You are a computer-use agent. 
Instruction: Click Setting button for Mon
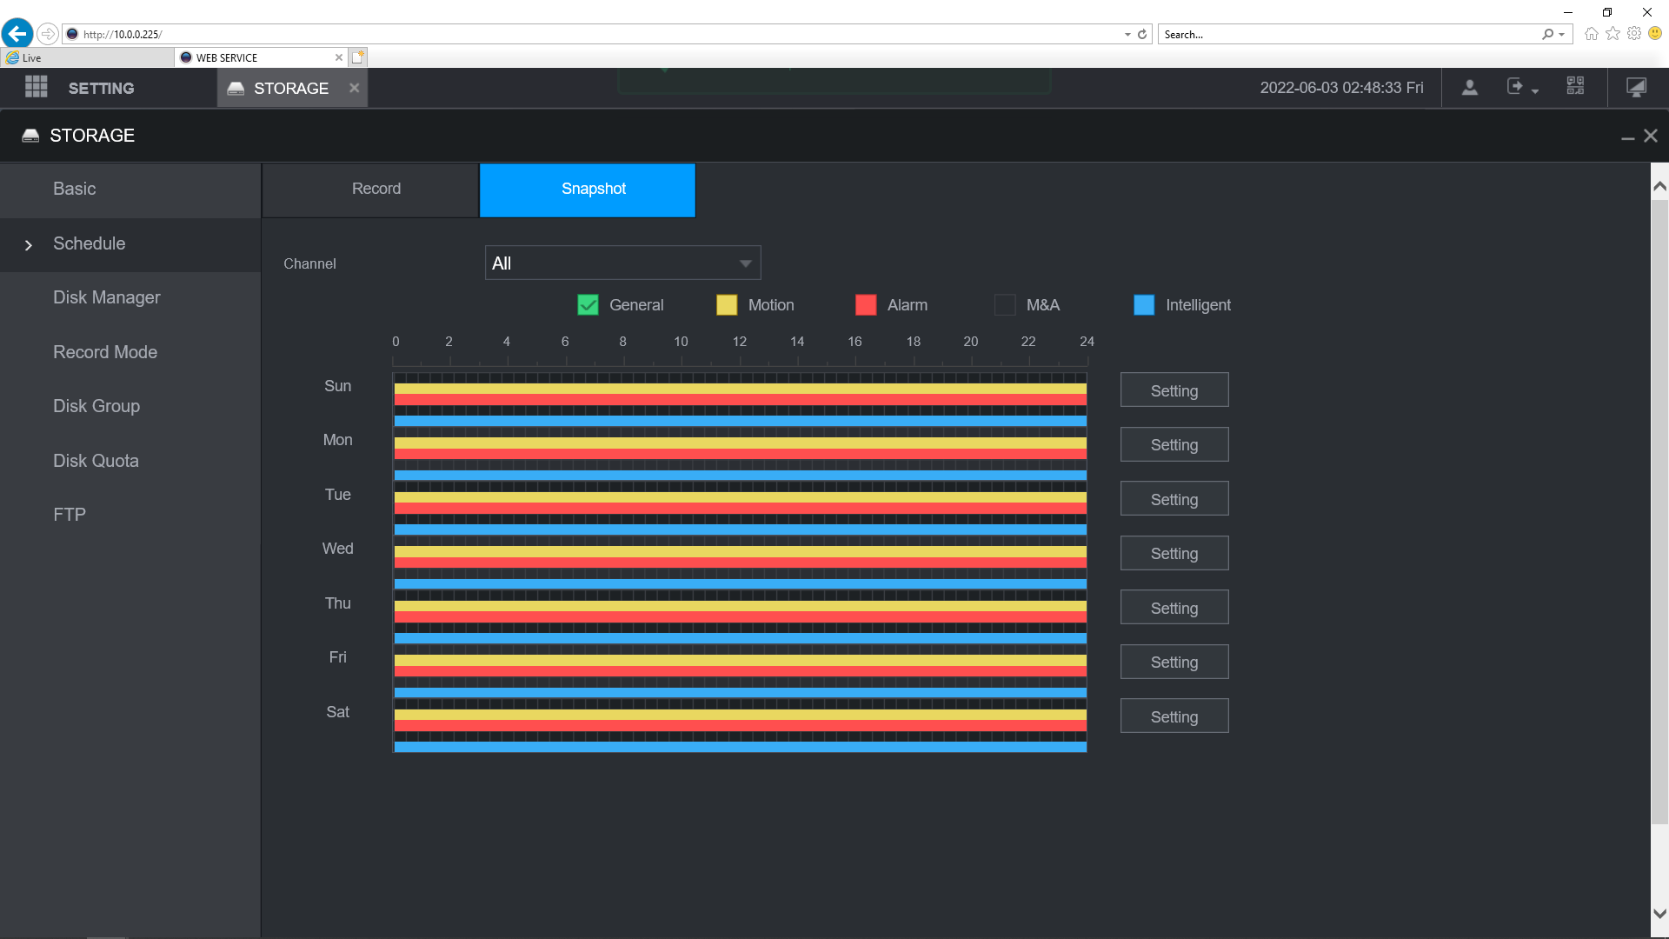(x=1174, y=444)
